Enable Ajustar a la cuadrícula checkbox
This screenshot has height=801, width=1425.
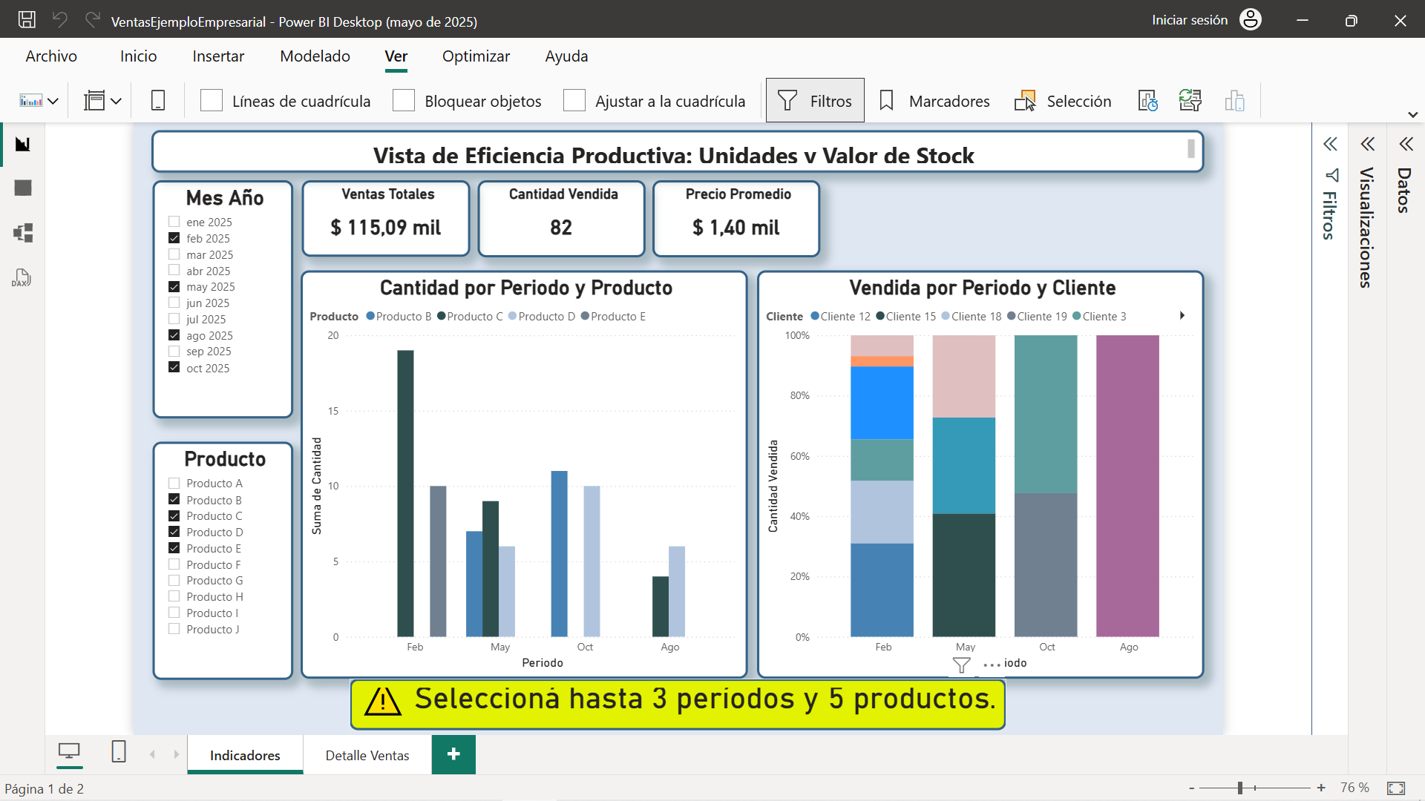click(574, 101)
